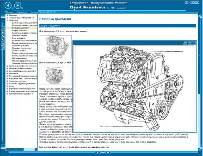
Task: Click the content scrollbar up arrow
Action: 199,15
